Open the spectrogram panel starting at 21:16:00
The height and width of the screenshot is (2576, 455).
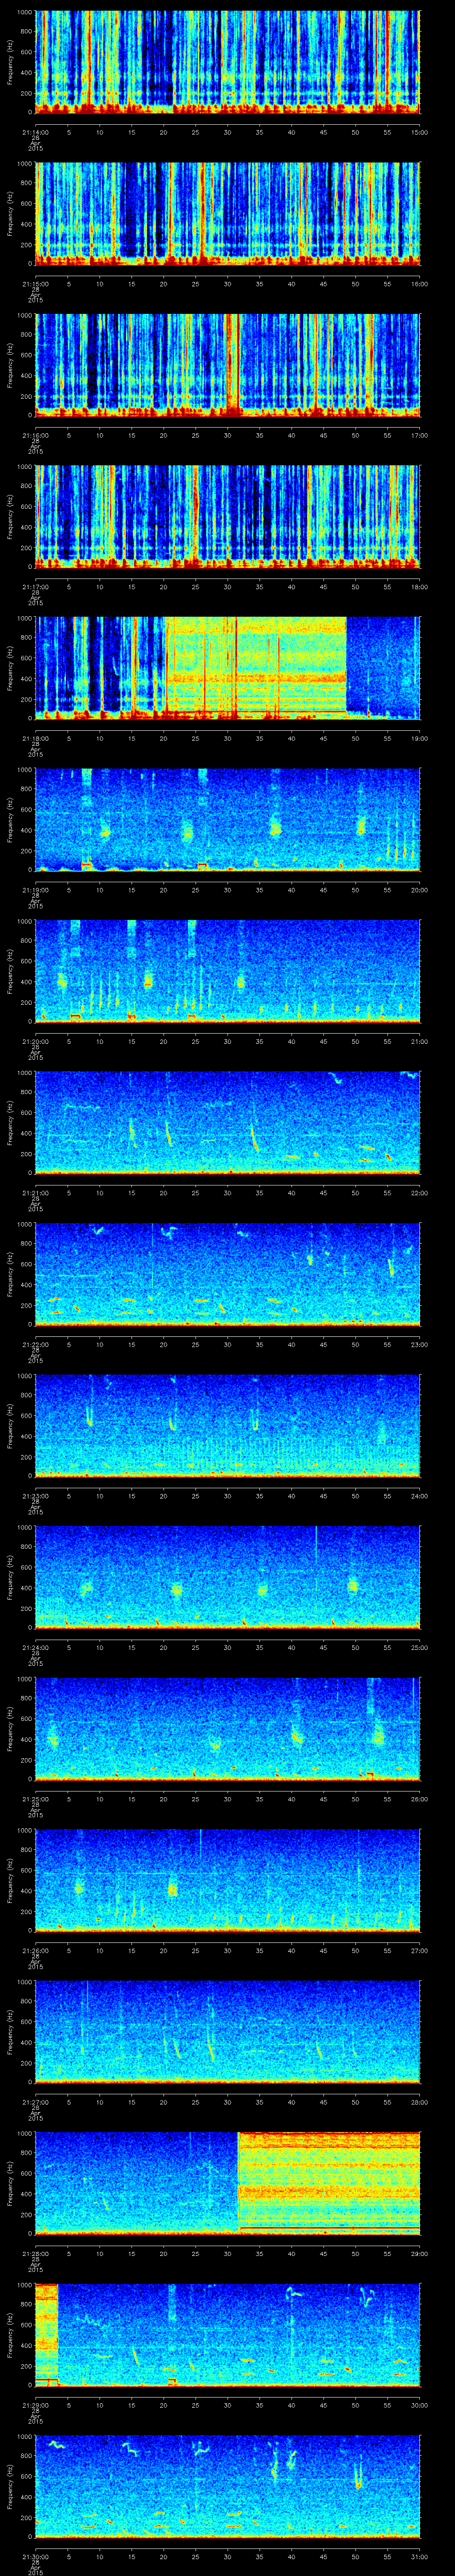228,365
